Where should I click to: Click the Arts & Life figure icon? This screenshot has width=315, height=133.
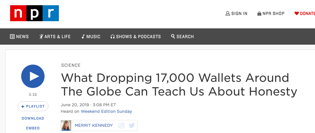pos(41,37)
